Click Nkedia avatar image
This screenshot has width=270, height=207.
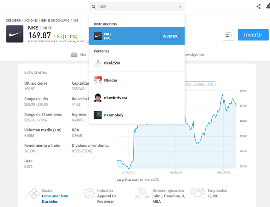(98, 80)
